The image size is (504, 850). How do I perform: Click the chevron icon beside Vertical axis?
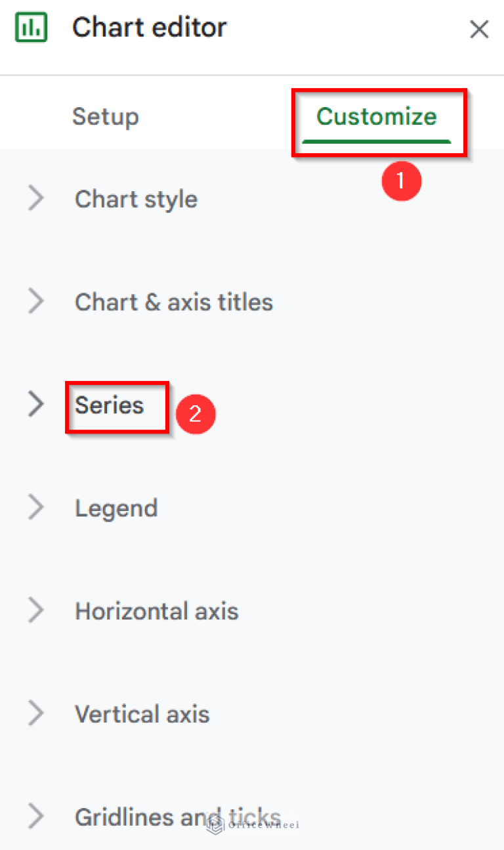pyautogui.click(x=37, y=713)
